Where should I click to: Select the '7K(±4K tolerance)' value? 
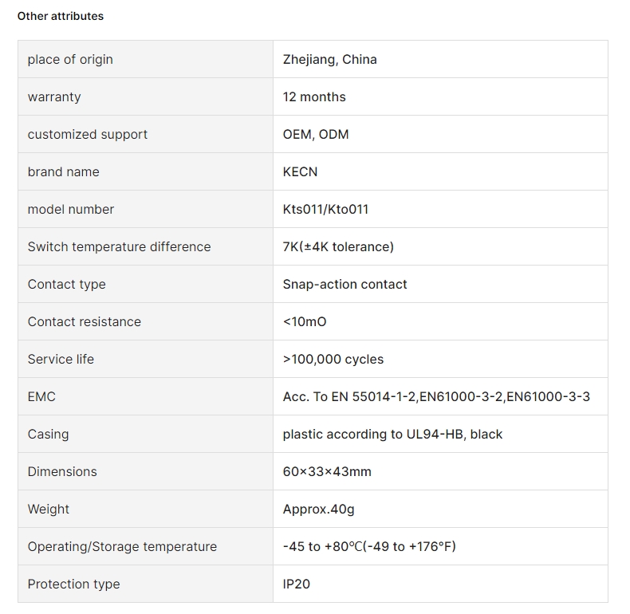pyautogui.click(x=338, y=246)
